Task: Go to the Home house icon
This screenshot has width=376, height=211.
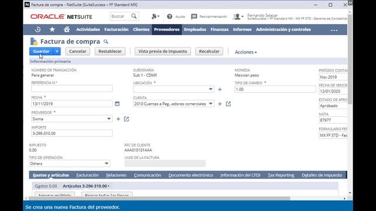Action: coord(66,29)
